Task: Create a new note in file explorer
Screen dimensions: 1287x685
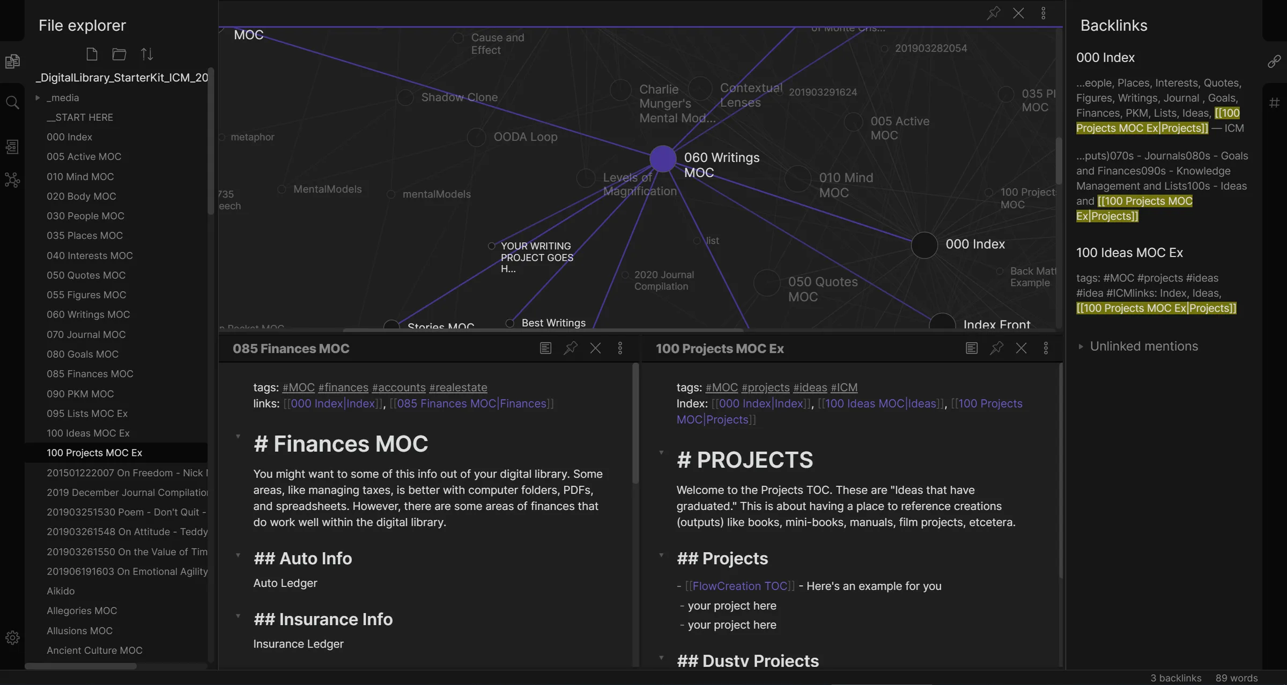Action: [x=92, y=54]
